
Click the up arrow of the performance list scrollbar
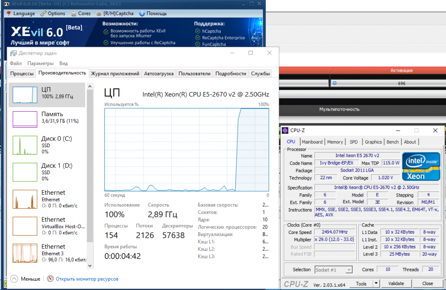[x=90, y=86]
